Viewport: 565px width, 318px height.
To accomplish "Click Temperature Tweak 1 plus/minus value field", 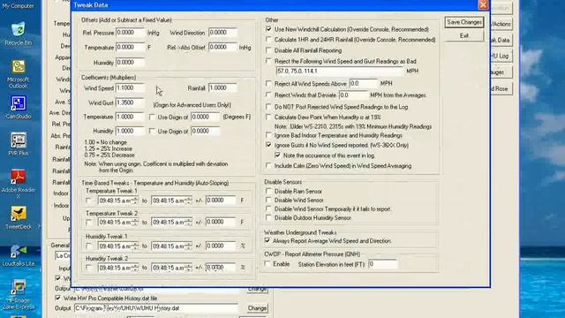I will 221,201.
